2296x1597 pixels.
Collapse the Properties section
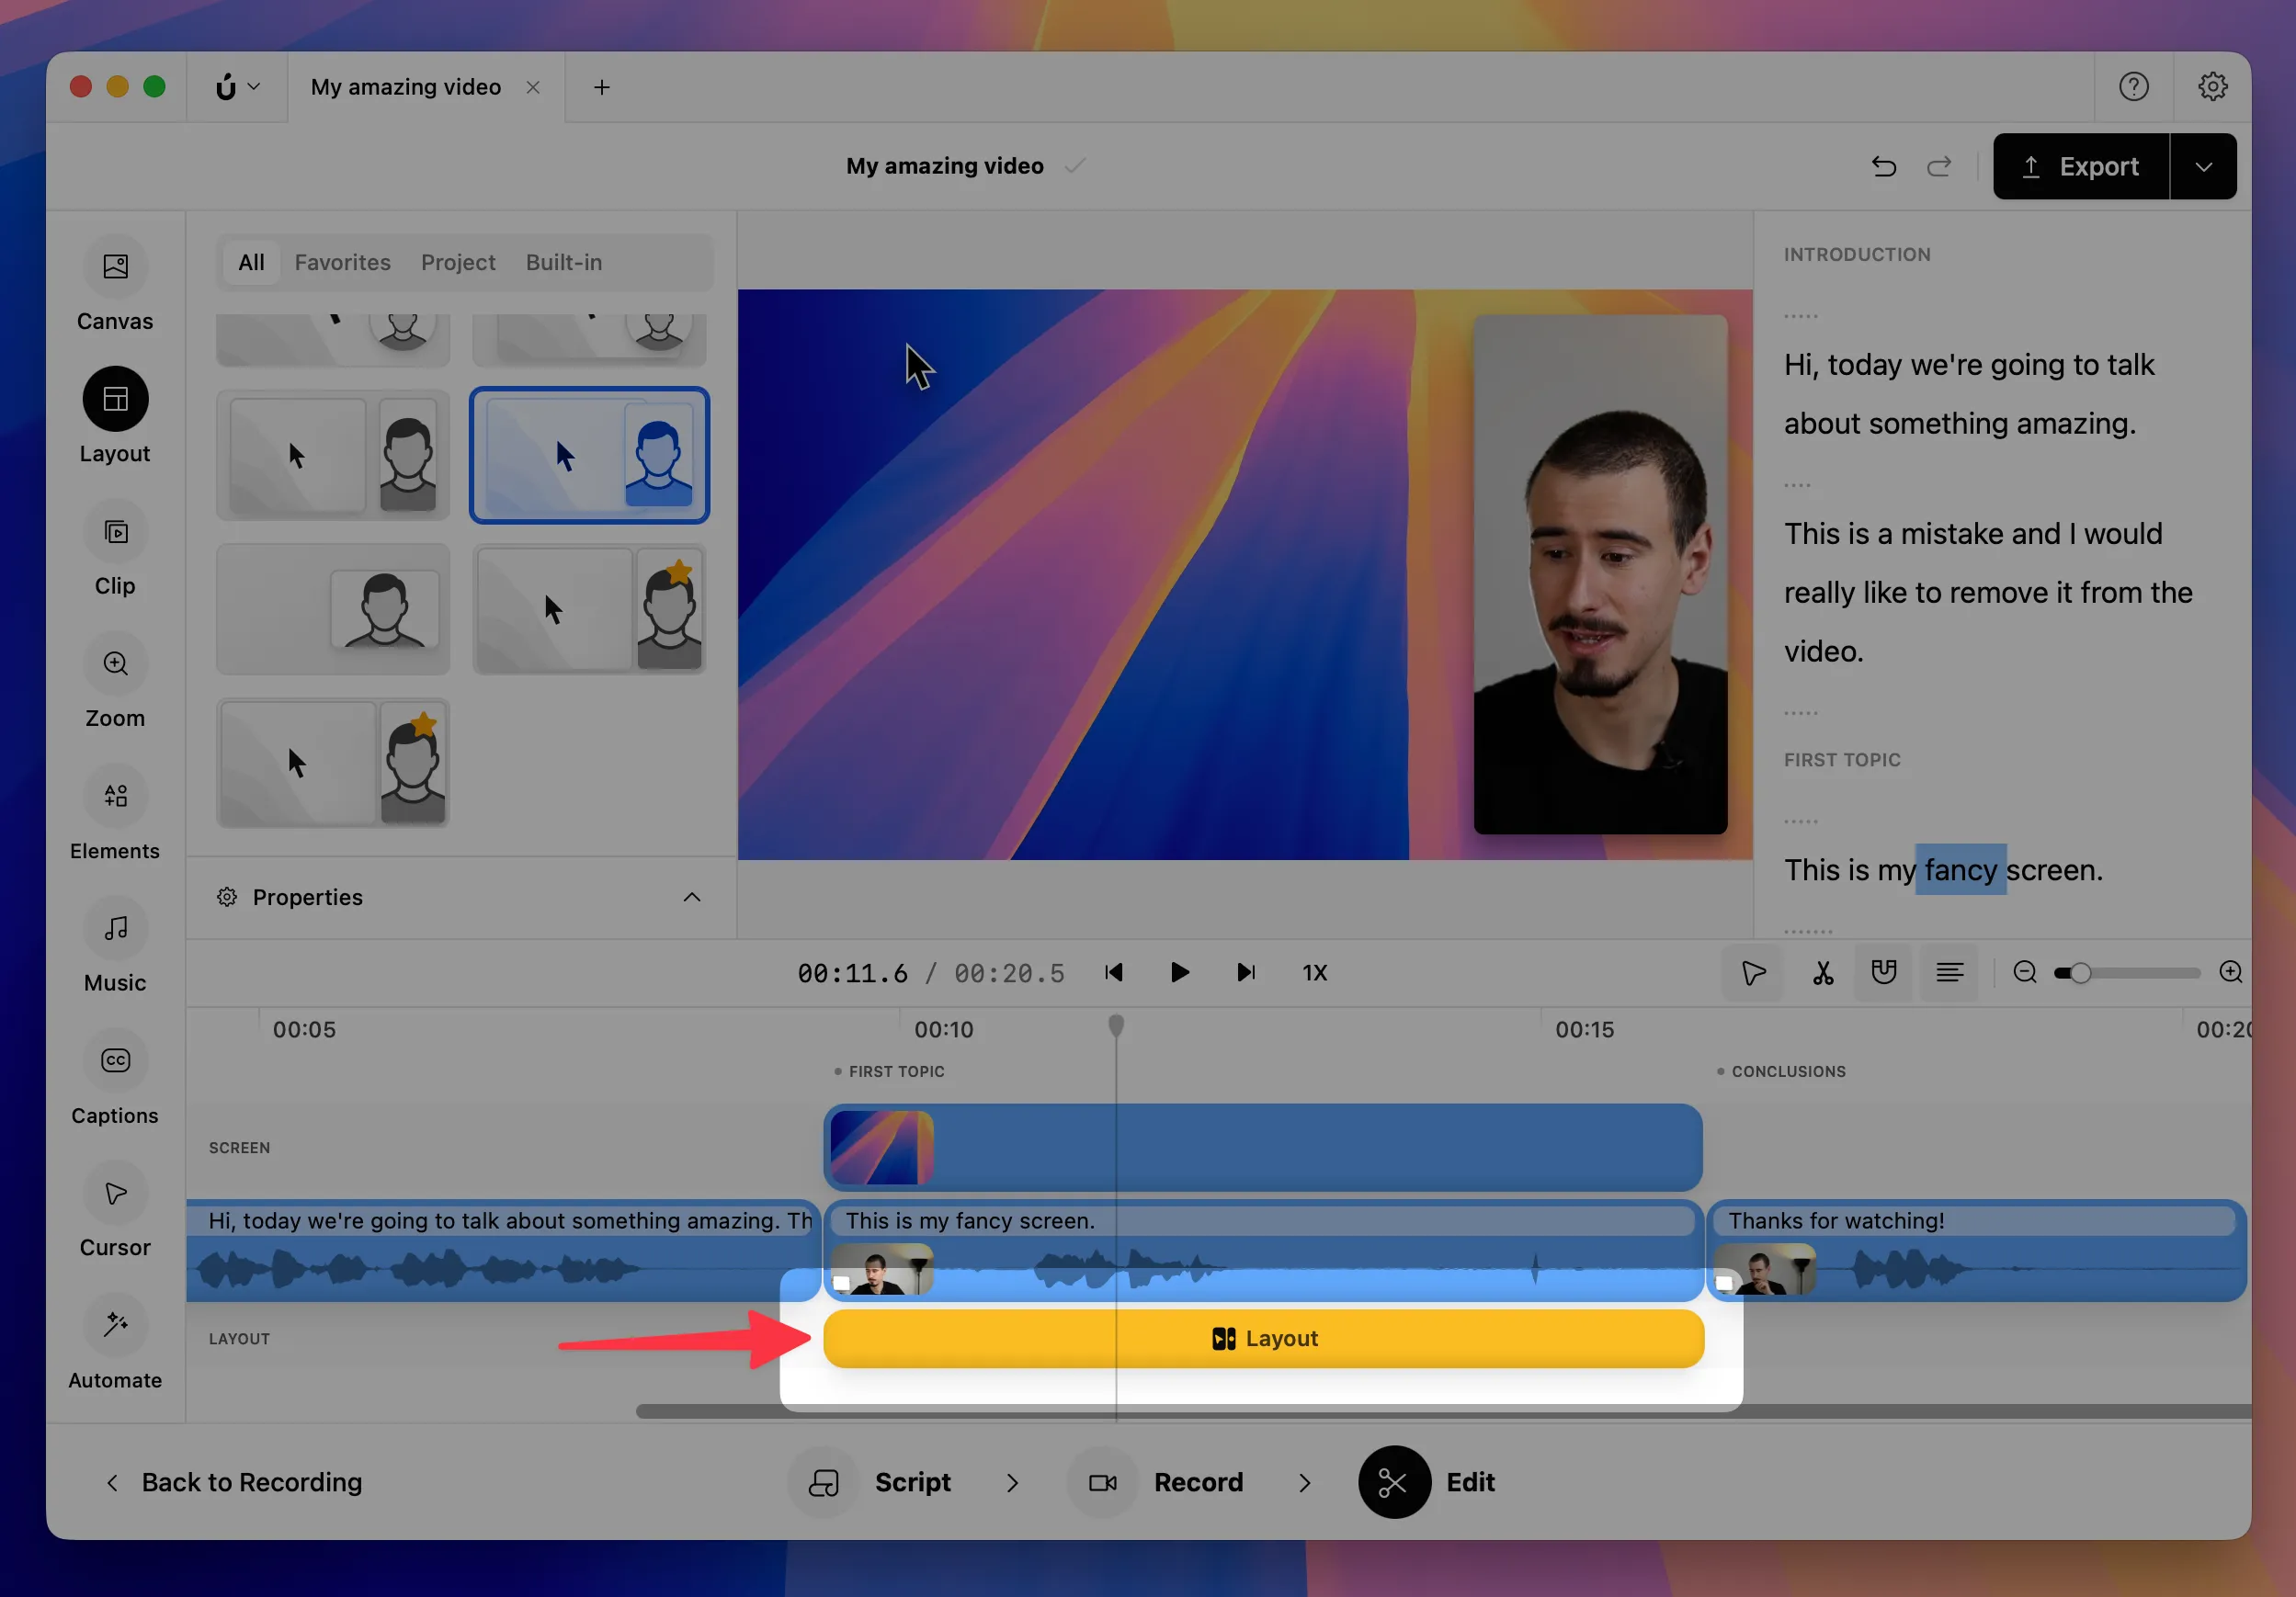[691, 897]
